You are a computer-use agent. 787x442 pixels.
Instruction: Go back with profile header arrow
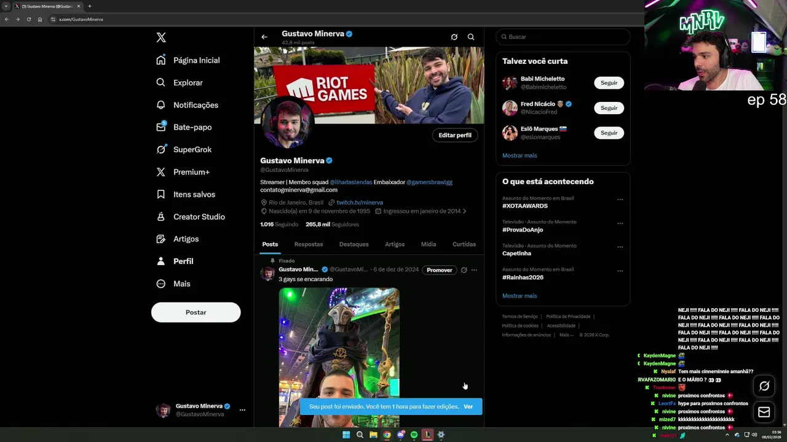pos(264,37)
